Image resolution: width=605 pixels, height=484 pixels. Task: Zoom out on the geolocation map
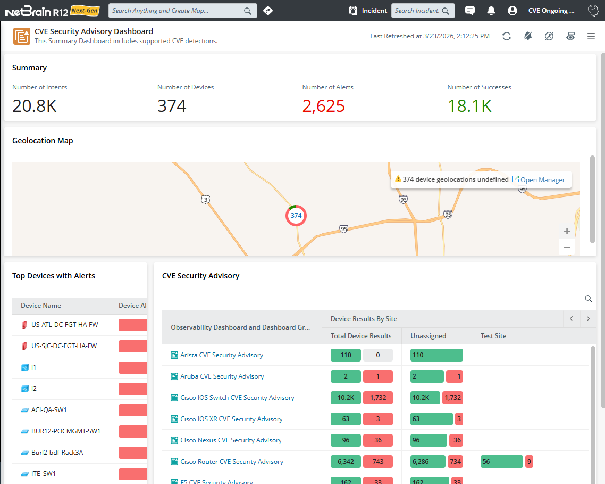click(x=567, y=247)
